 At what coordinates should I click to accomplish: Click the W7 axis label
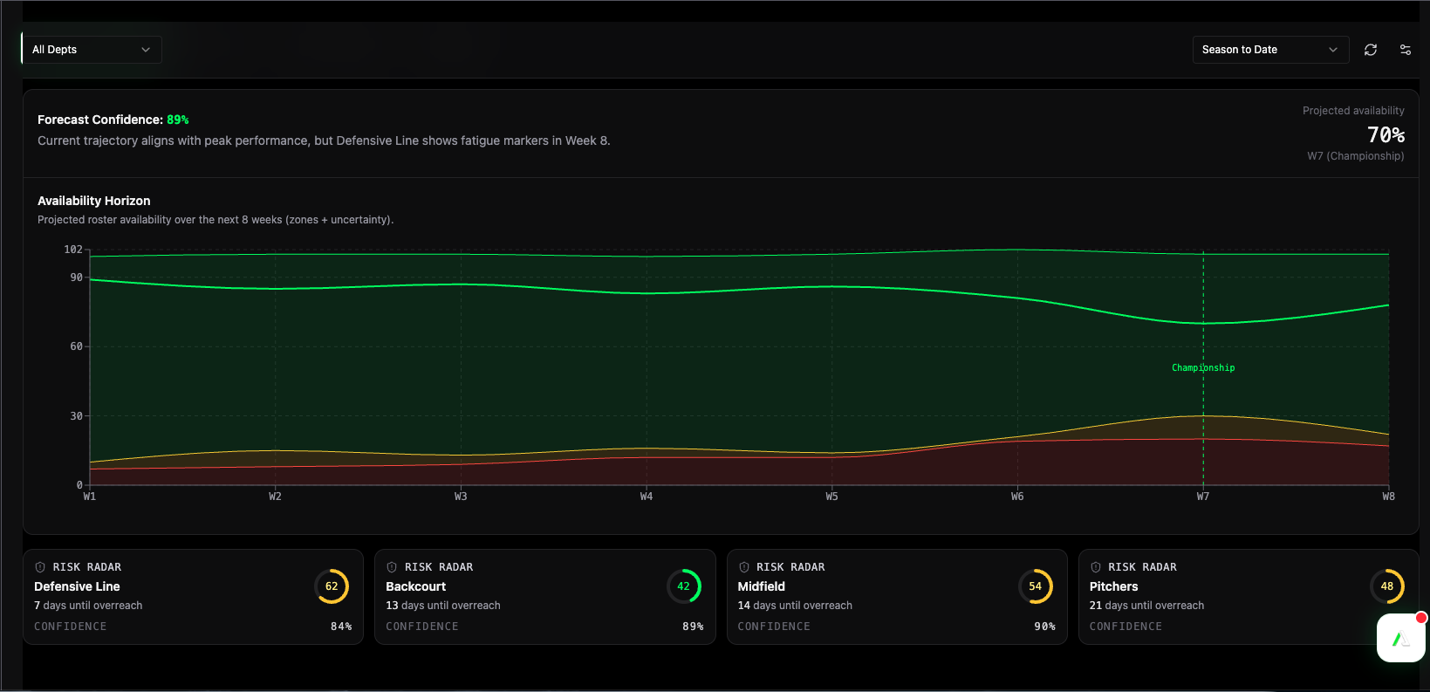pyautogui.click(x=1203, y=497)
